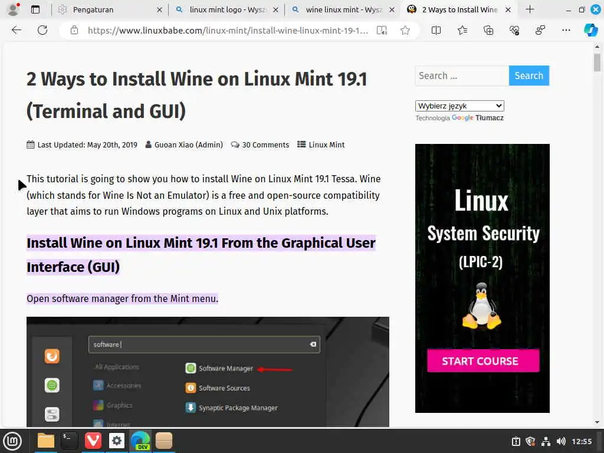Click the START COURSE ad button
Image resolution: width=604 pixels, height=453 pixels.
(483, 361)
